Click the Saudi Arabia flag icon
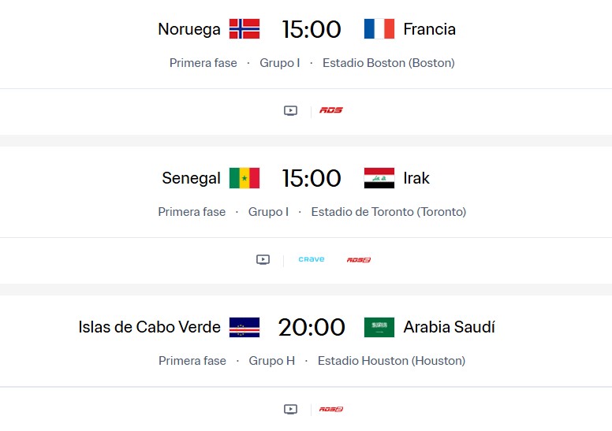The width and height of the screenshot is (612, 431). pos(379,327)
